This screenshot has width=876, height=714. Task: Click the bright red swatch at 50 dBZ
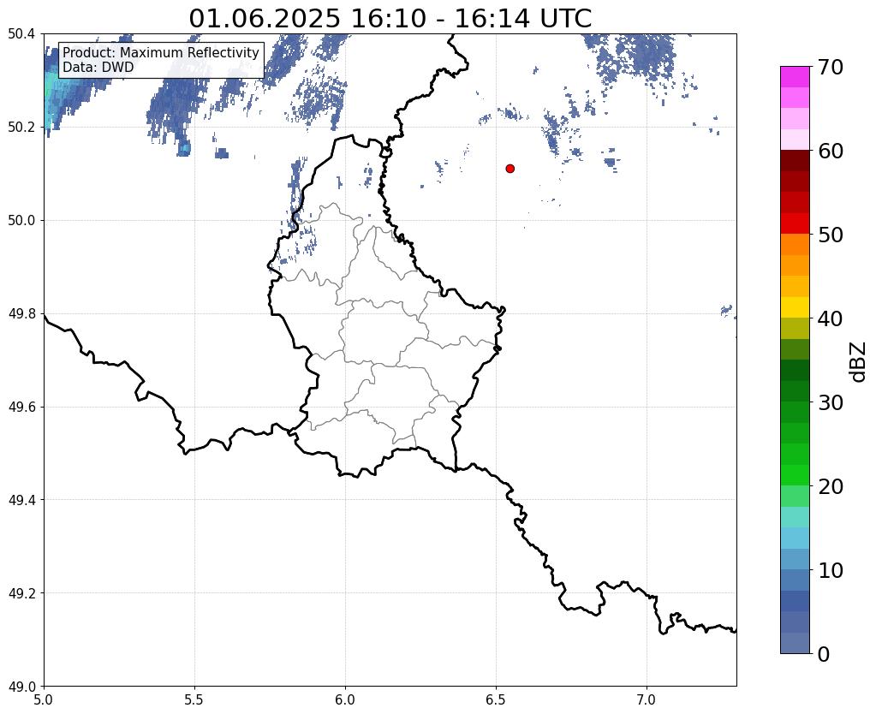tap(795, 223)
